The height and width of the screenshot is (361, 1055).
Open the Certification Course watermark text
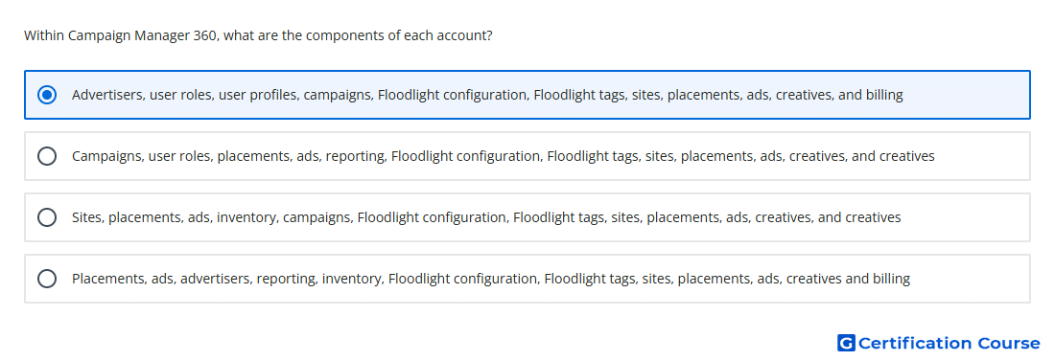949,343
